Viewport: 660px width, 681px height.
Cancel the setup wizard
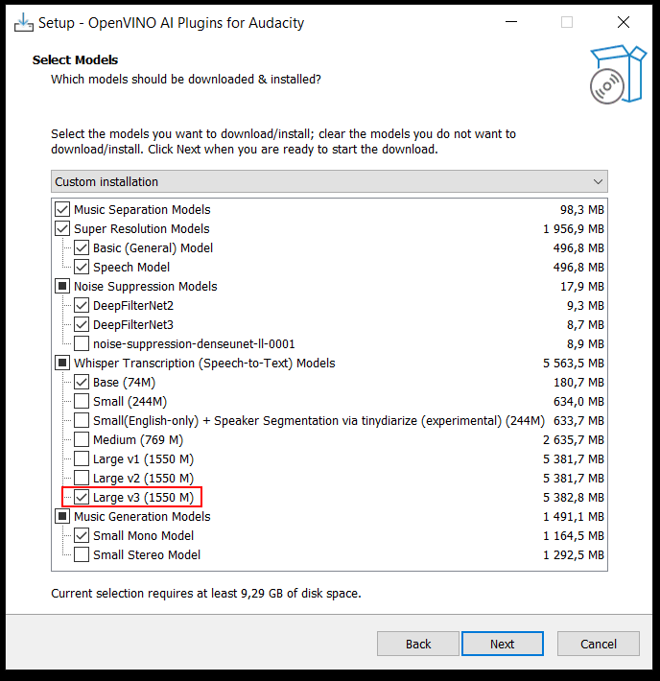pos(599,644)
